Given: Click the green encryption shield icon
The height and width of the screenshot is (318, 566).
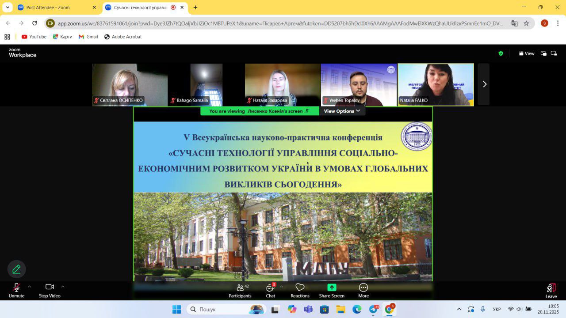Looking at the screenshot, I should pyautogui.click(x=501, y=53).
